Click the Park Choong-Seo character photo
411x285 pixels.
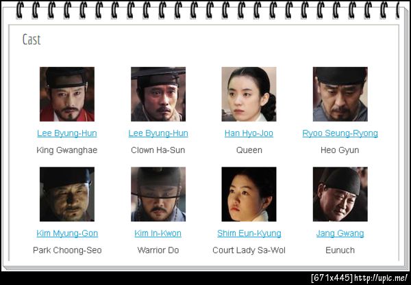point(67,194)
